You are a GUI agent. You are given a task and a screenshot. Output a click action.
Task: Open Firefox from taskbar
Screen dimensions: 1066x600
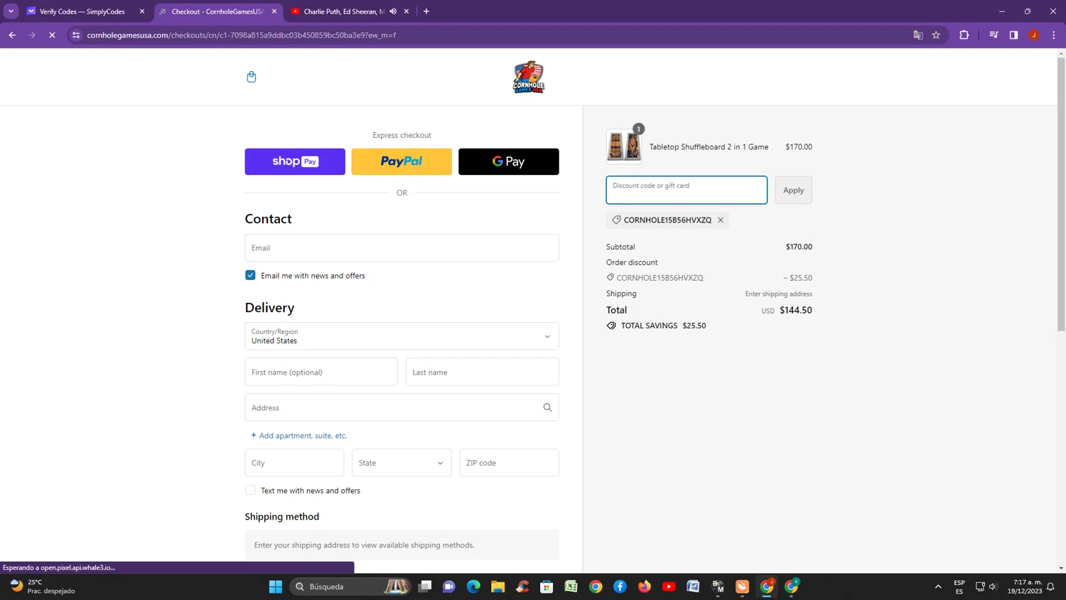(x=645, y=586)
